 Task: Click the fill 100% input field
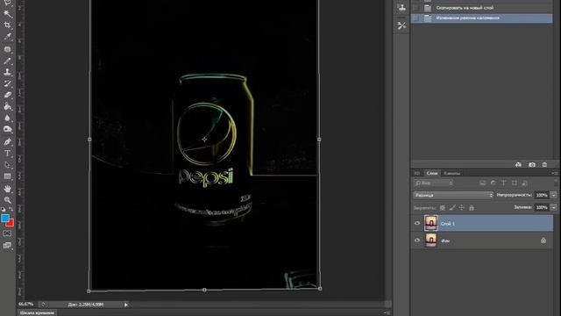point(542,207)
